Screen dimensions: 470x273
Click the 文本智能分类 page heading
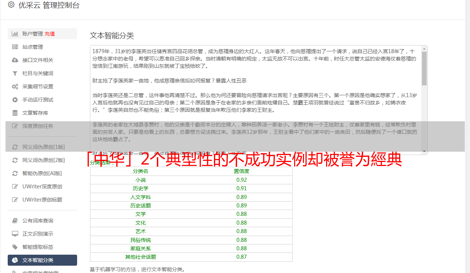112,36
